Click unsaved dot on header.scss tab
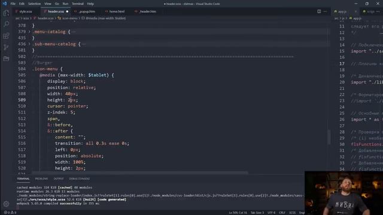This screenshot has height=215, width=383. pyautogui.click(x=67, y=11)
